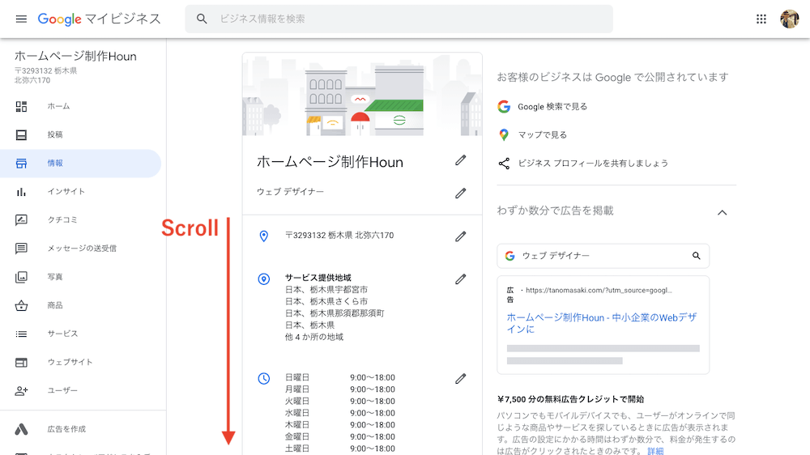Open the 商品 products basket icon

point(21,305)
